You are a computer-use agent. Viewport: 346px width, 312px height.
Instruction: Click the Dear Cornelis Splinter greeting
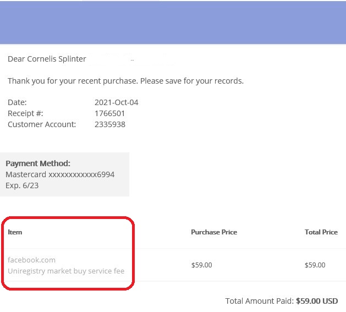pyautogui.click(x=47, y=59)
